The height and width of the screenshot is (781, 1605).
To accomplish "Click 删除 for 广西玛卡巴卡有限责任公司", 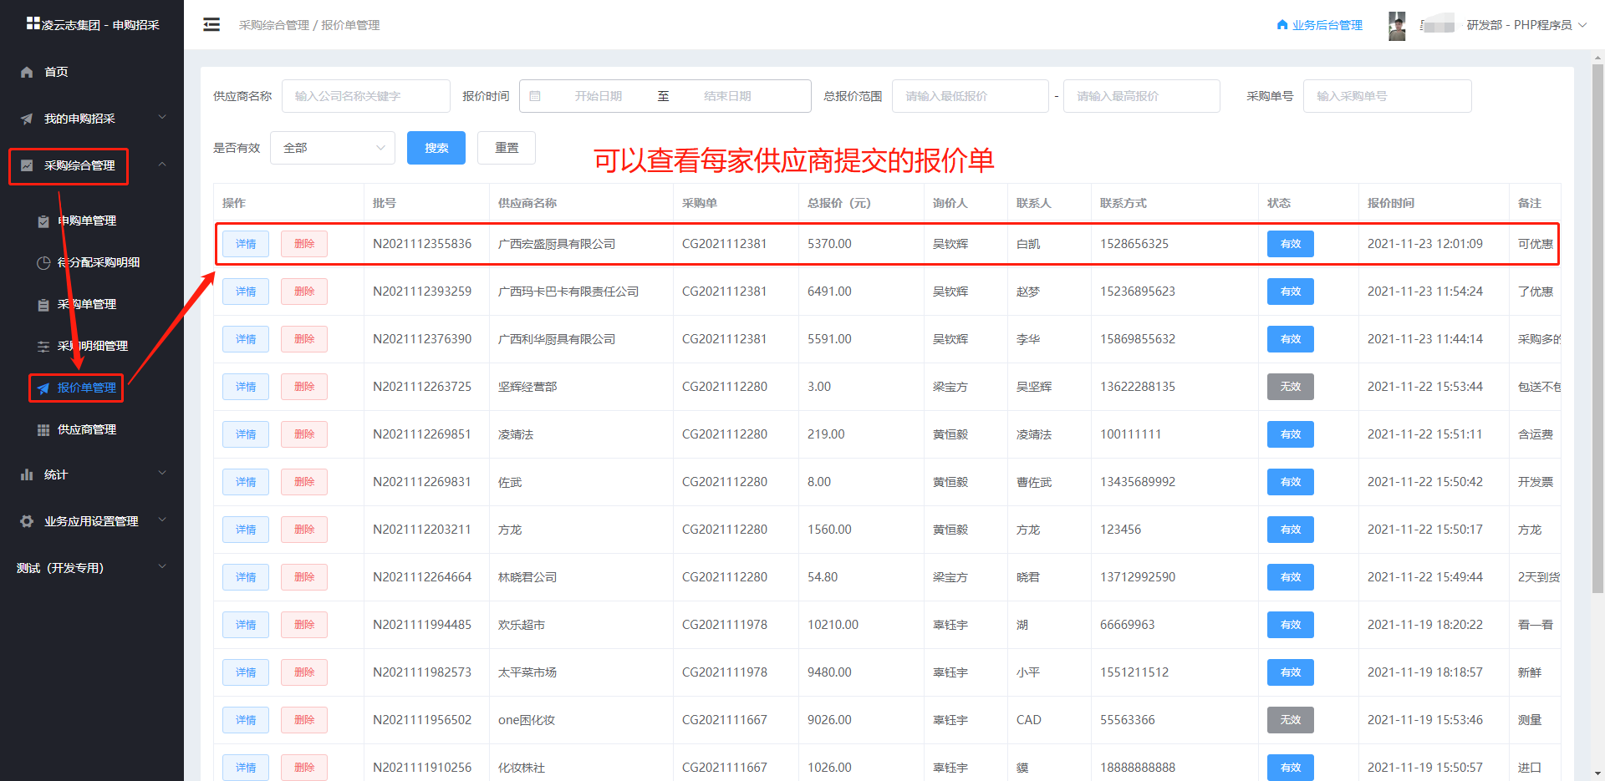I will pyautogui.click(x=304, y=292).
